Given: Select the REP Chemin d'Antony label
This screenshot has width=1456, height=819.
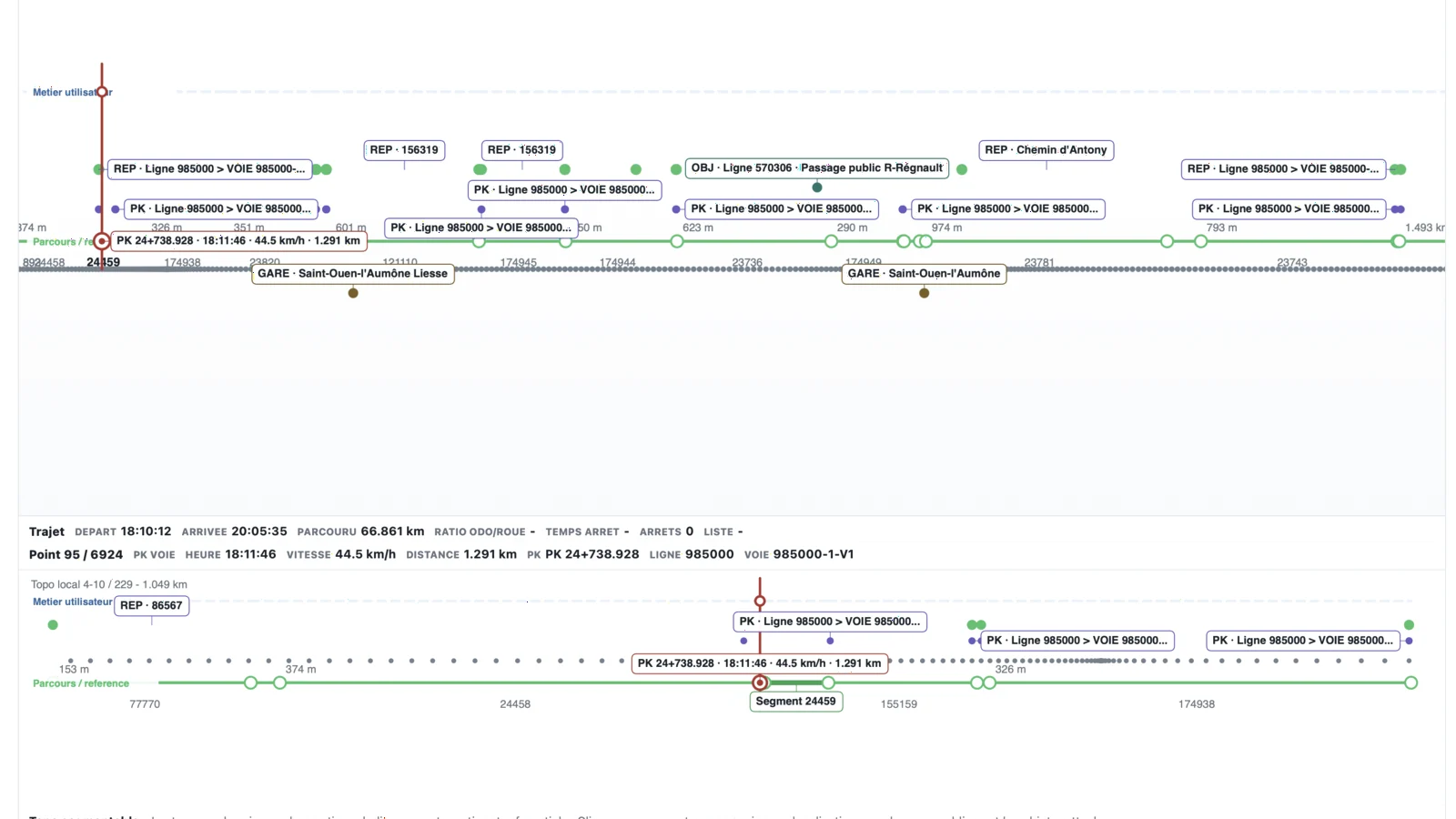Looking at the screenshot, I should 1046,150.
